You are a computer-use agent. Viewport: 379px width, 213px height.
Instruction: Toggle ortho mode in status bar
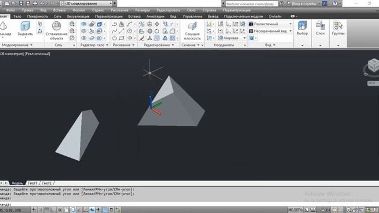(53, 210)
